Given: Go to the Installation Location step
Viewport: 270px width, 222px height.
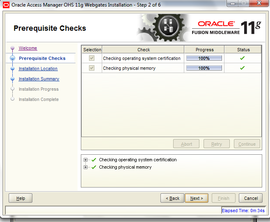Looking at the screenshot, I should (38, 69).
